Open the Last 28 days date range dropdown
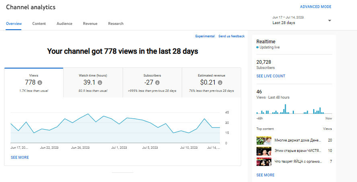 click(329, 21)
